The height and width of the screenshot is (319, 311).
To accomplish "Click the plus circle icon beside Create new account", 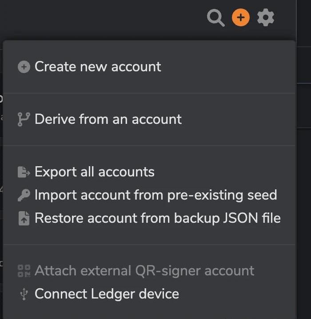I will [x=24, y=67].
